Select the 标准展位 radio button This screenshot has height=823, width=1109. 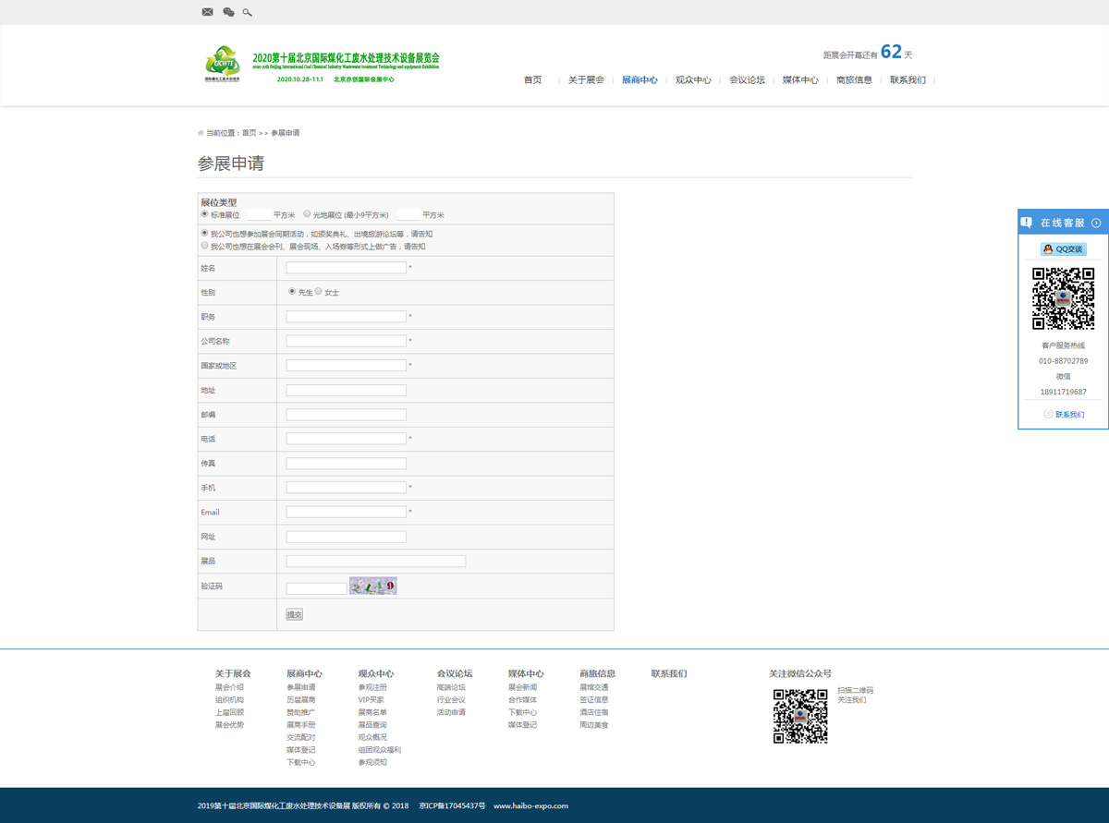[x=204, y=213]
